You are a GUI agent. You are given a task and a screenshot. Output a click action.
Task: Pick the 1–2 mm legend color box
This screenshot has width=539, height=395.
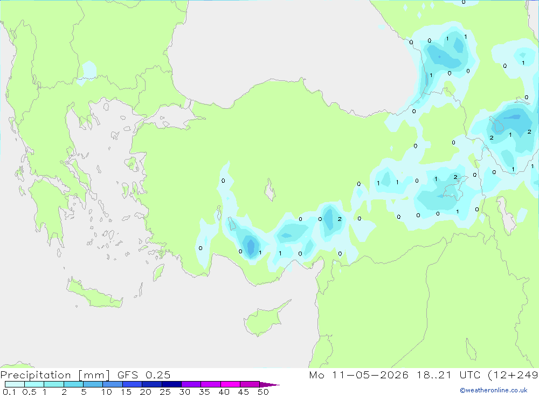pyautogui.click(x=54, y=384)
